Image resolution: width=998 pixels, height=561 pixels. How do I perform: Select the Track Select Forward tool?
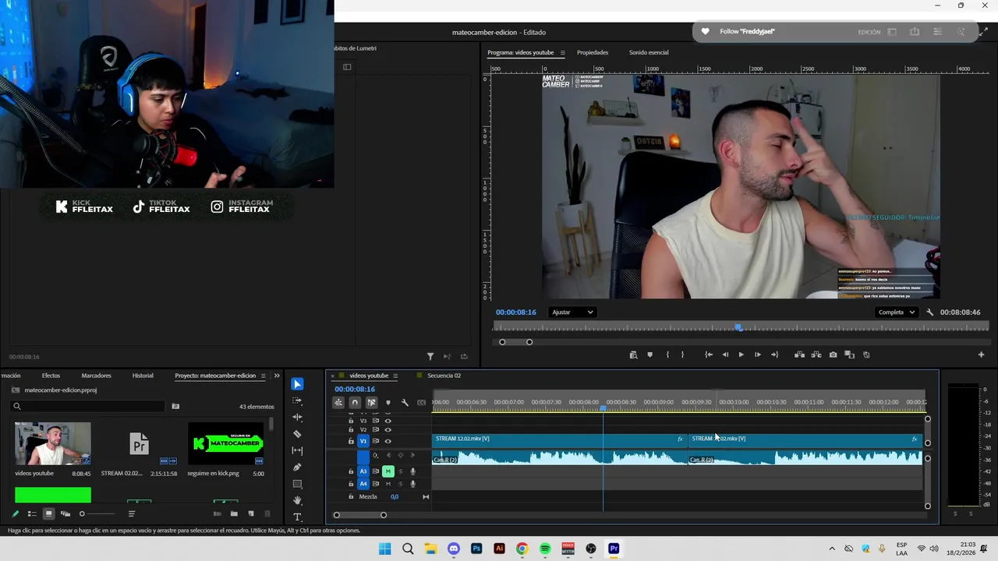(x=297, y=400)
